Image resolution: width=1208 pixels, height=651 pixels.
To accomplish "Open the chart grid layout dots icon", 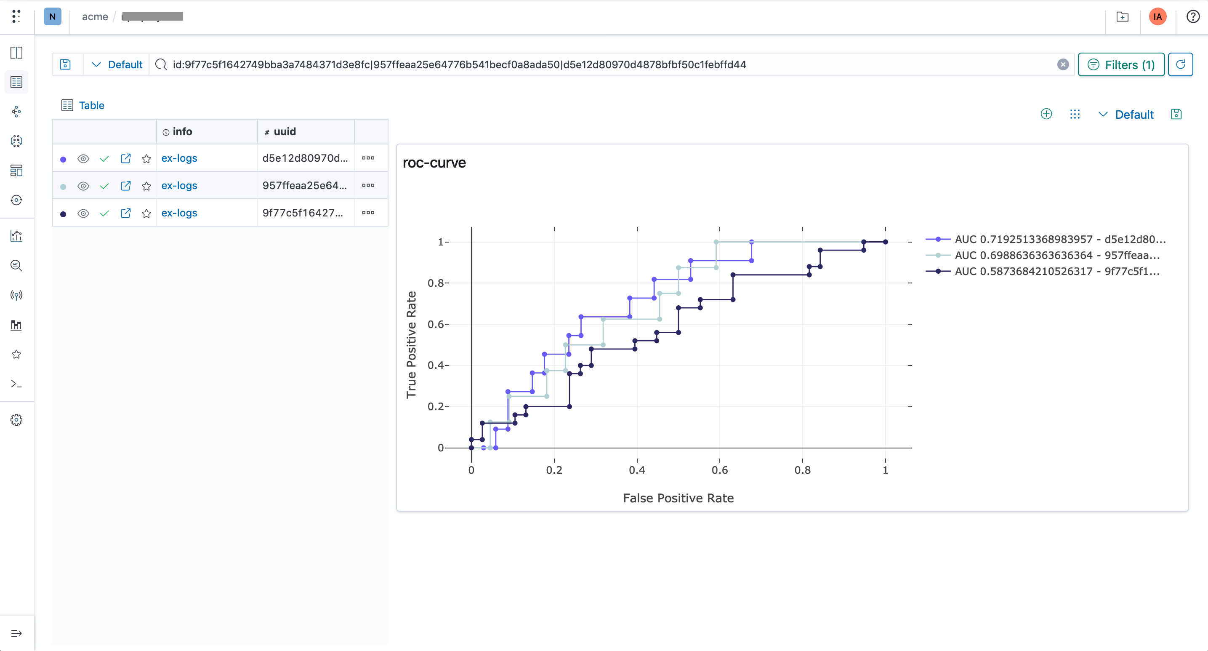I will [x=1075, y=114].
